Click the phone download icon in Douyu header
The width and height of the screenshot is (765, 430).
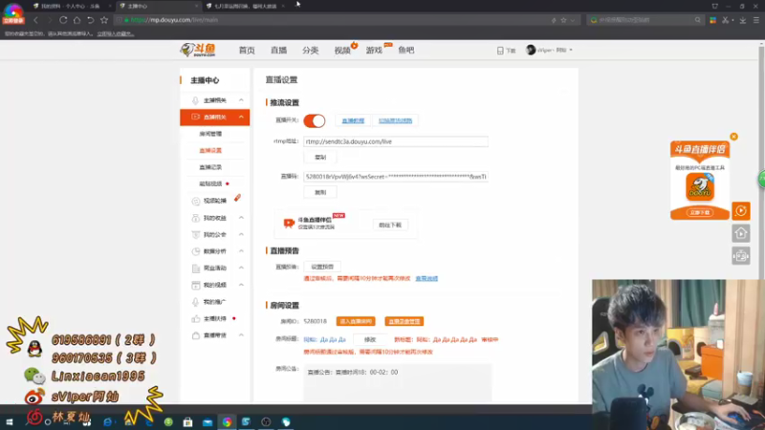click(500, 51)
